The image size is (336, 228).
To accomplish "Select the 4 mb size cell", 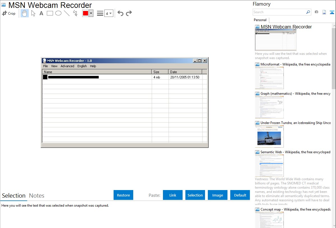I will [160, 77].
